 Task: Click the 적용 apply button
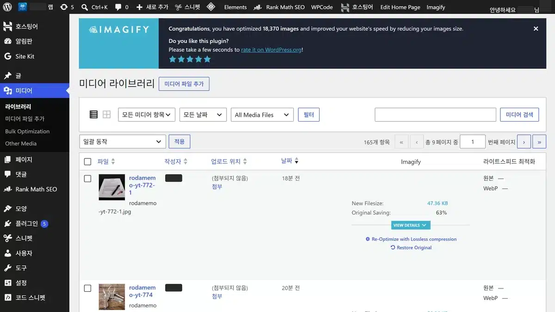point(179,141)
